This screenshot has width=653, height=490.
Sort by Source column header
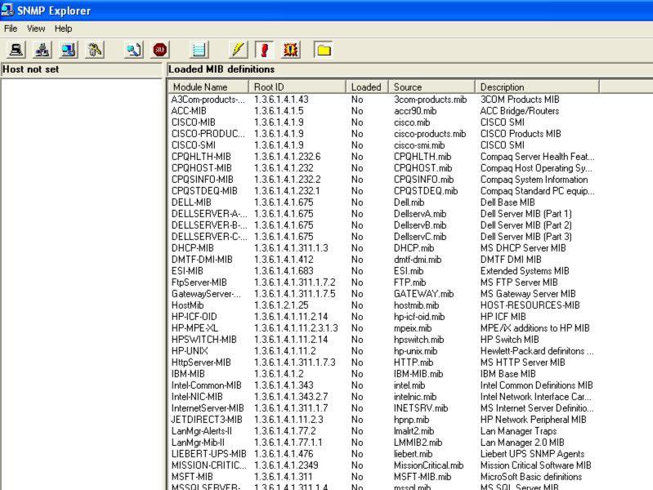432,87
